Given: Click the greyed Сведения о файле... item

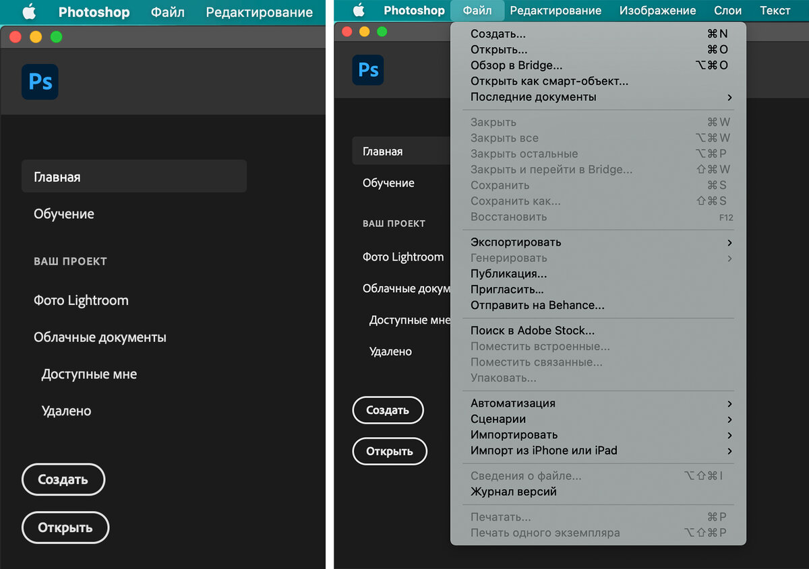Looking at the screenshot, I should 599,476.
